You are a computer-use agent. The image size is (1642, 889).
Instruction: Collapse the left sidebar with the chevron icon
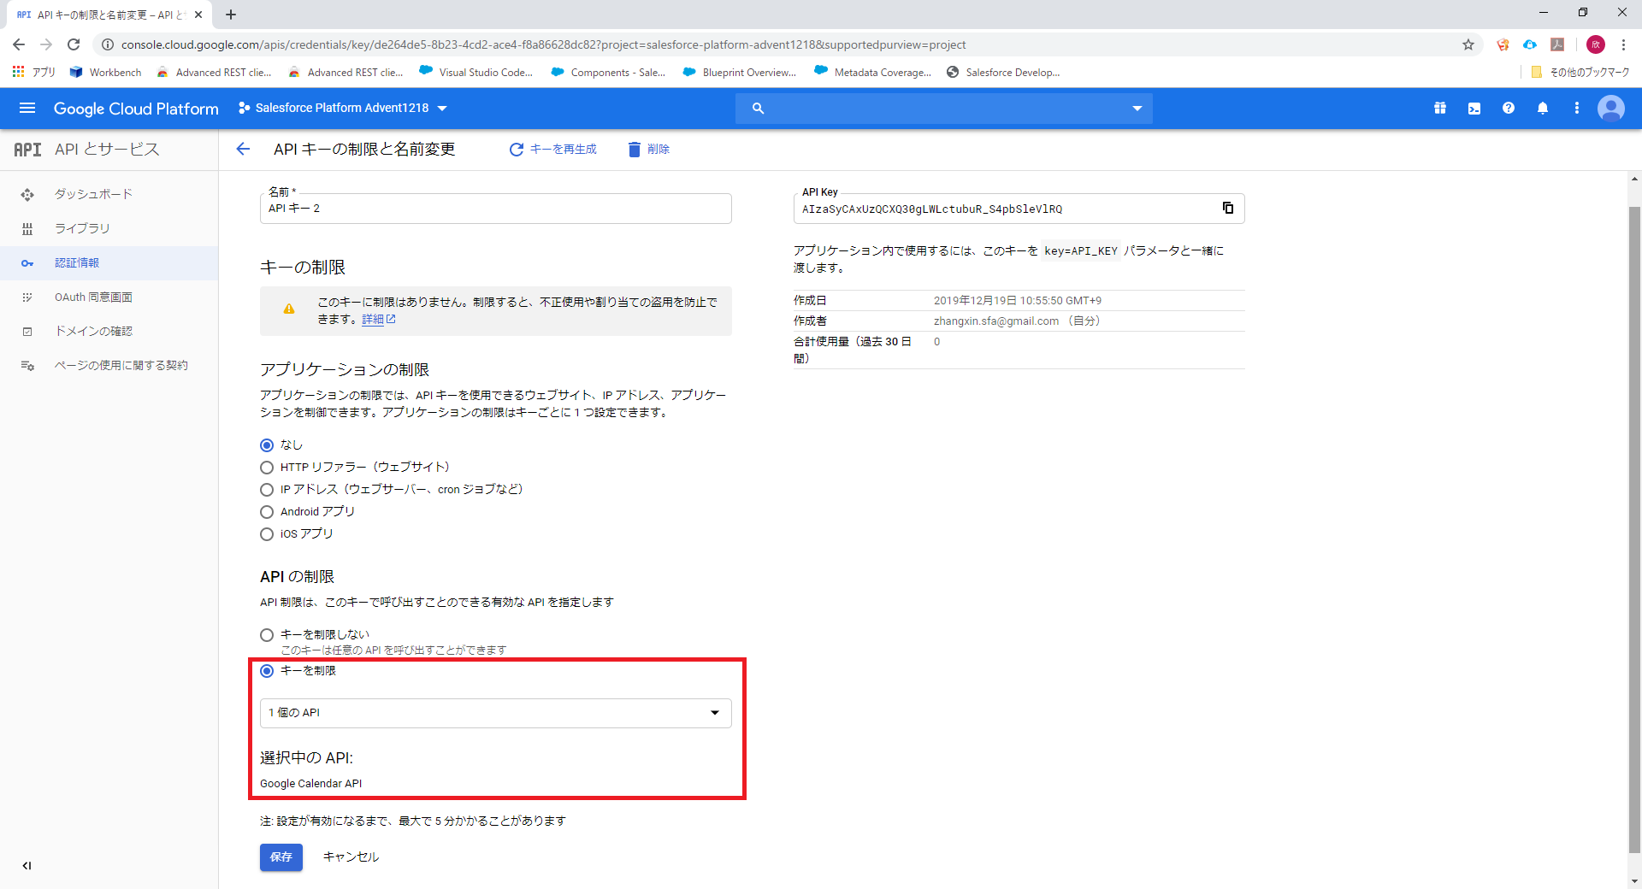click(27, 865)
